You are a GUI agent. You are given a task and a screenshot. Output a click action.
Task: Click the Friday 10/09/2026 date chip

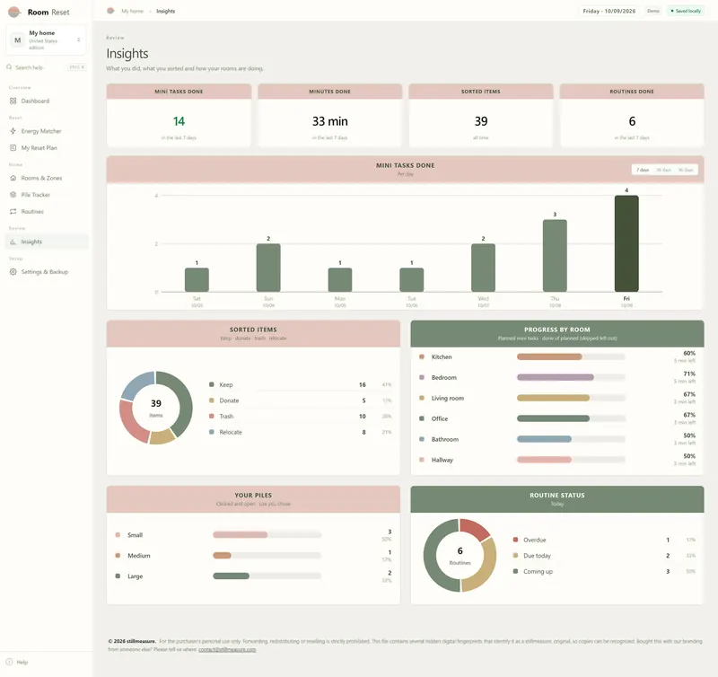click(609, 11)
